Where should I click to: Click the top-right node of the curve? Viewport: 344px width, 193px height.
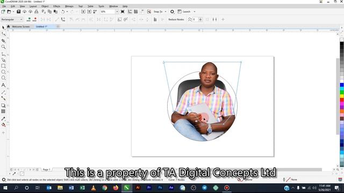(x=241, y=62)
